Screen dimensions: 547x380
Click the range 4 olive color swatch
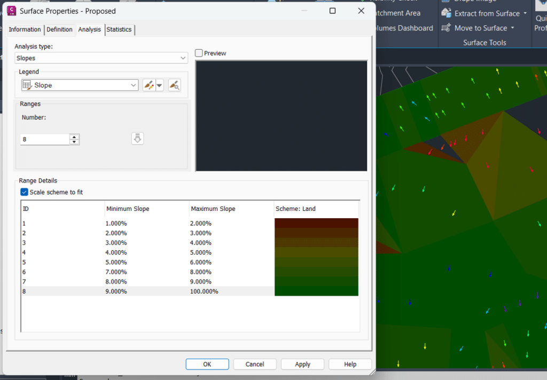coord(316,252)
